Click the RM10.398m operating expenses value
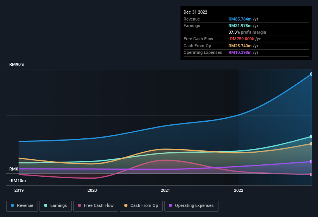318x217 pixels. click(x=240, y=53)
